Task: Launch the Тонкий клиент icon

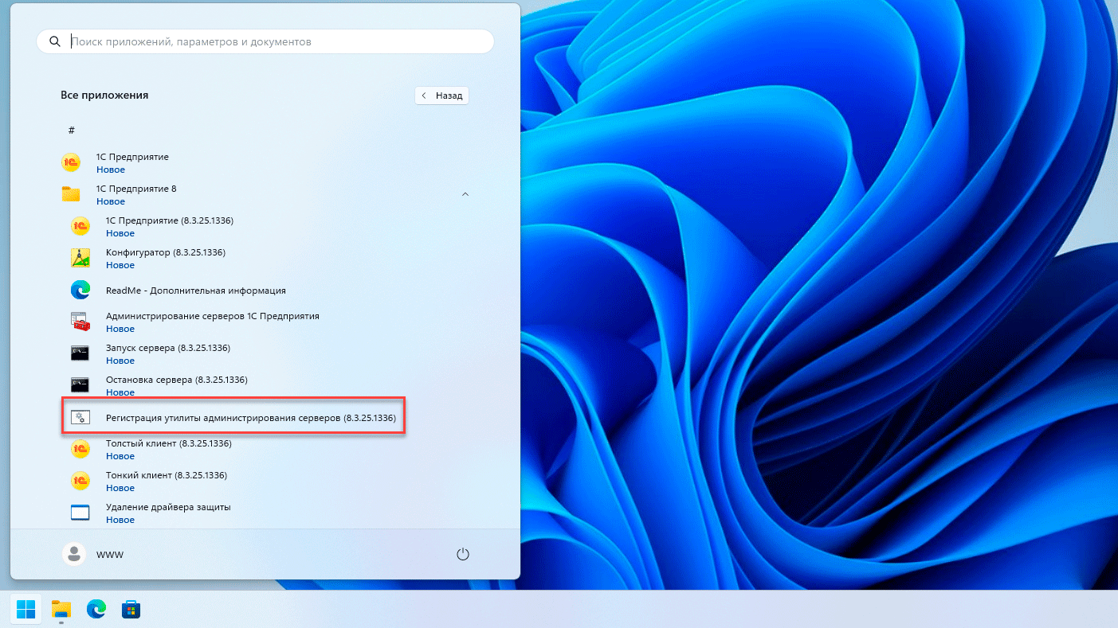Action: (80, 481)
